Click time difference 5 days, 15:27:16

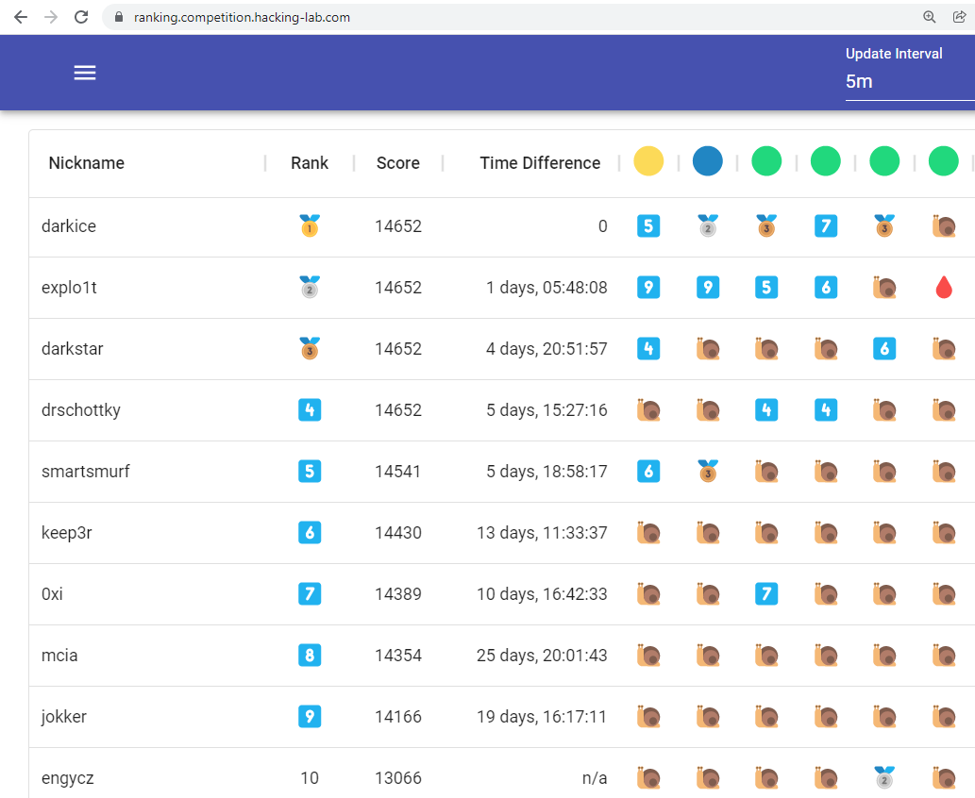(x=546, y=410)
